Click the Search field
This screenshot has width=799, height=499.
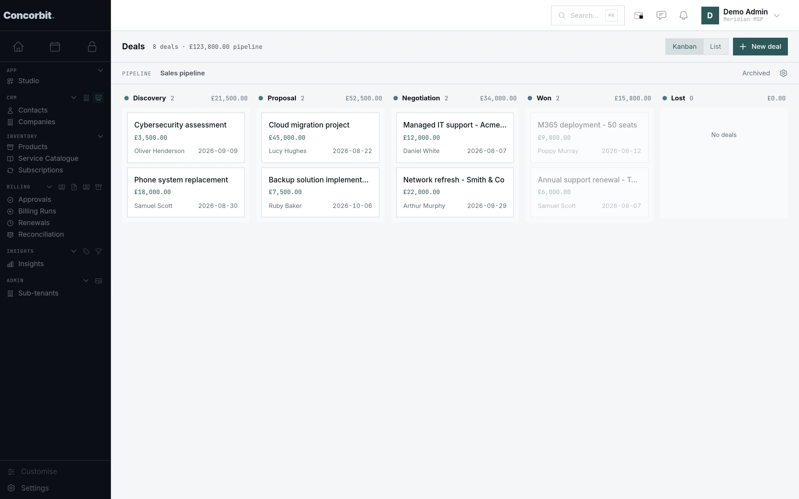(588, 16)
